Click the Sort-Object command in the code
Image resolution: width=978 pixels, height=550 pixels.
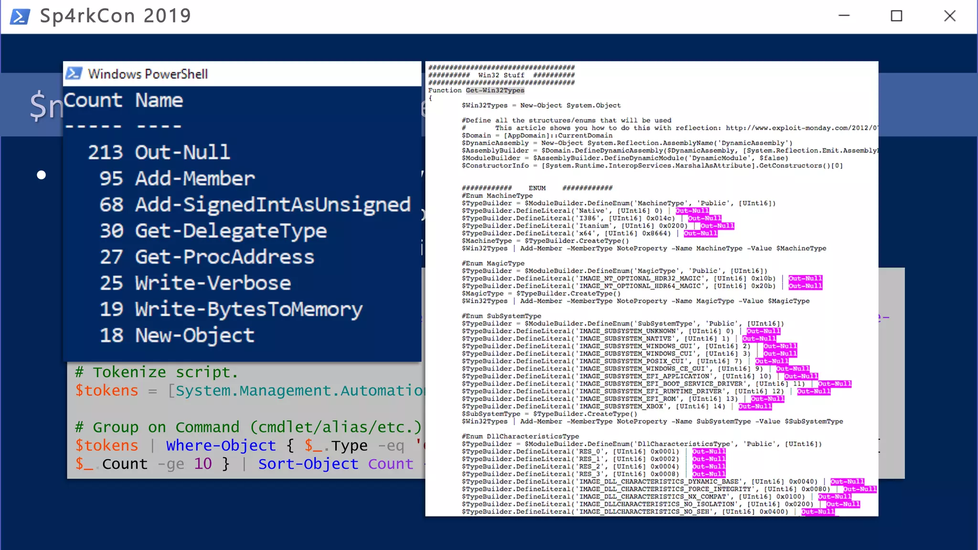(x=308, y=464)
